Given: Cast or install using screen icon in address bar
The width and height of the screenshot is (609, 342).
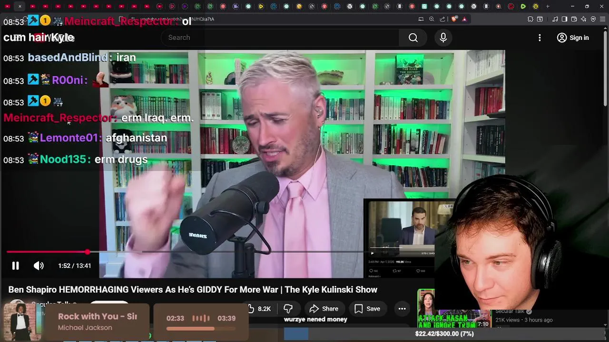Looking at the screenshot, I should (x=421, y=19).
